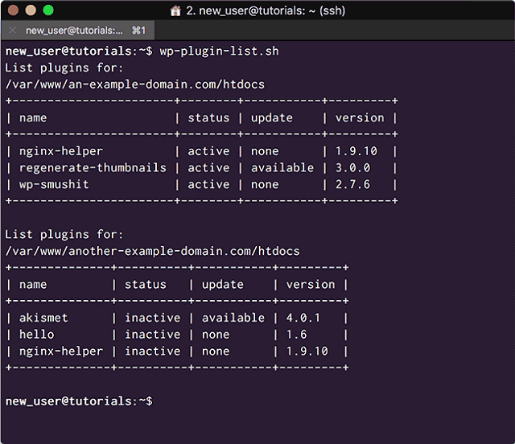Click the yellow minimize window button
The height and width of the screenshot is (444, 515).
coord(31,10)
